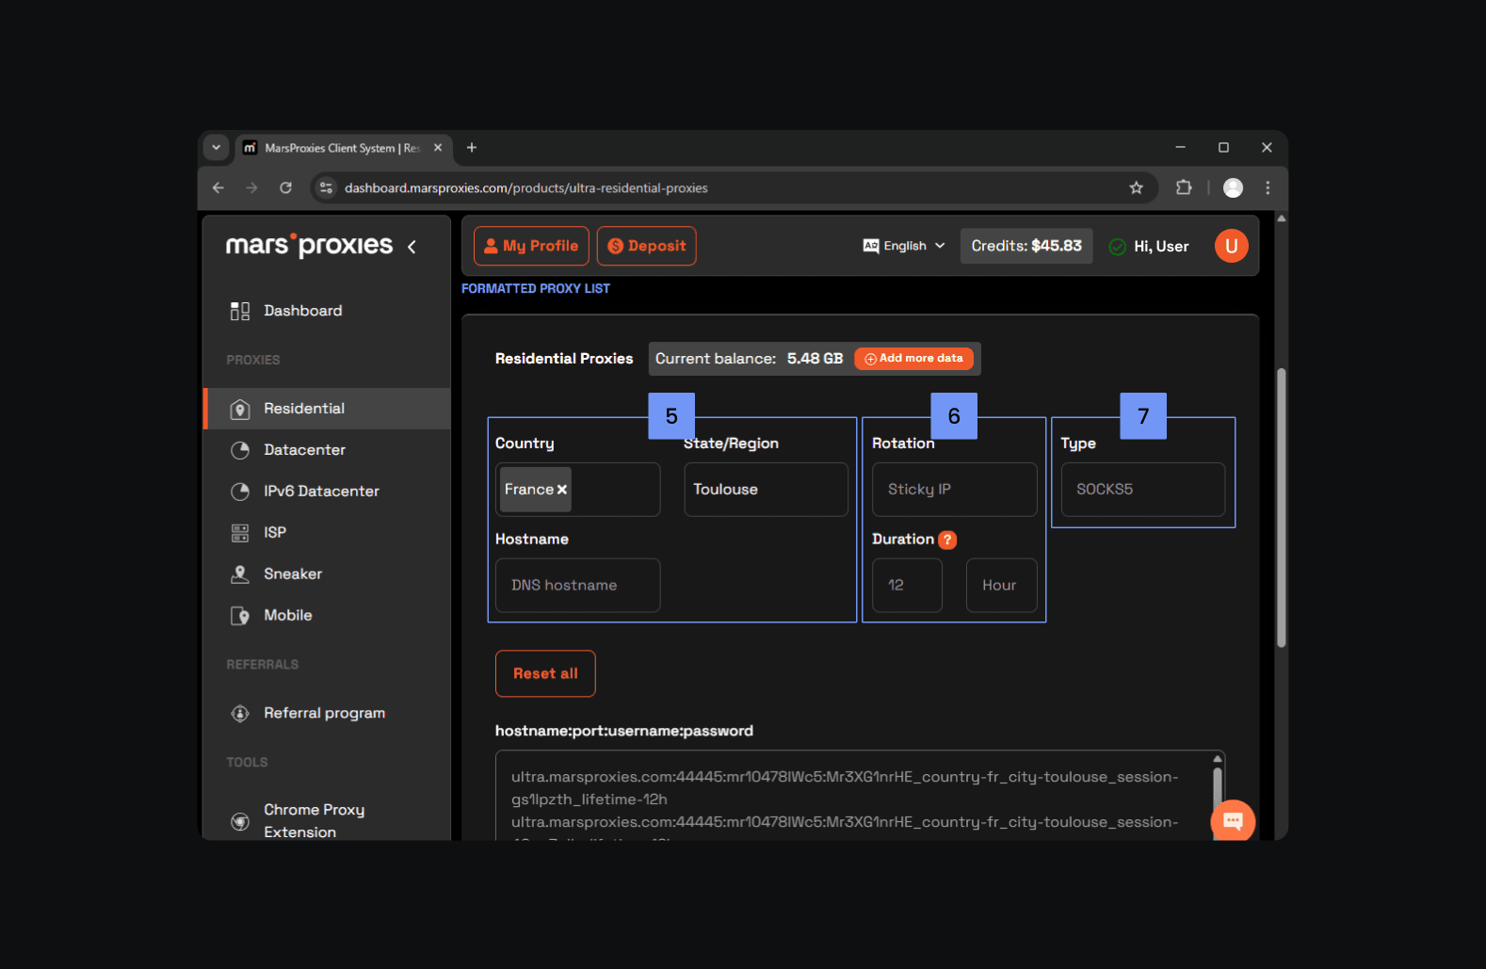The height and width of the screenshot is (969, 1486).
Task: Open a new browser tab
Action: click(x=472, y=148)
